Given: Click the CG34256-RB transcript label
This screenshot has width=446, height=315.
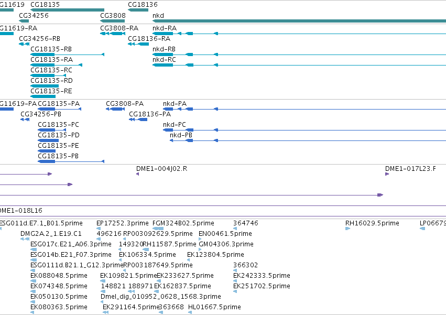Looking at the screenshot, I should pyautogui.click(x=39, y=39).
